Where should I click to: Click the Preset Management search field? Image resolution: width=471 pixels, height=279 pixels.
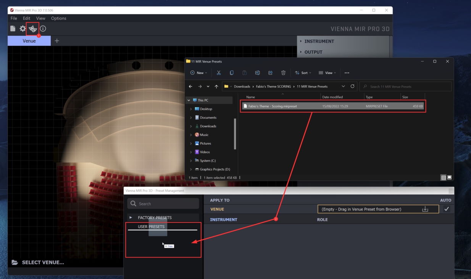click(x=163, y=204)
